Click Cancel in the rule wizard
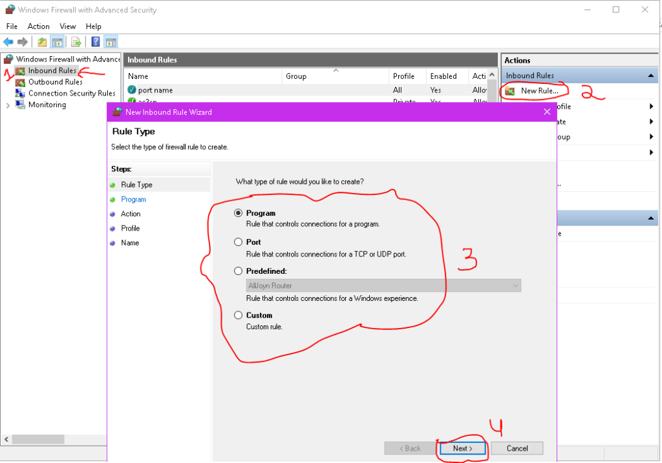 (x=517, y=448)
